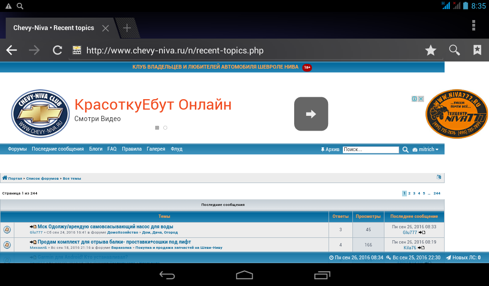
Task: Click the Chevy-Niva Club logo
Action: [x=37, y=114]
